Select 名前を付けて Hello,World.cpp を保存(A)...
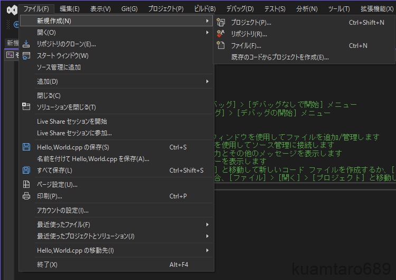The width and height of the screenshot is (396, 280). (116, 158)
